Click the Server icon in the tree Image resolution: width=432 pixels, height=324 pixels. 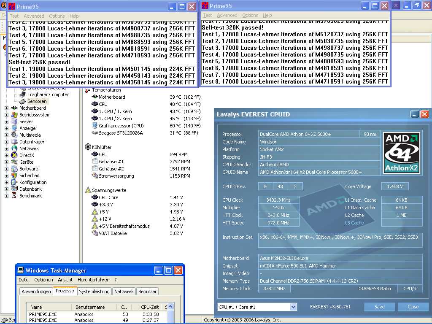(x=14, y=121)
